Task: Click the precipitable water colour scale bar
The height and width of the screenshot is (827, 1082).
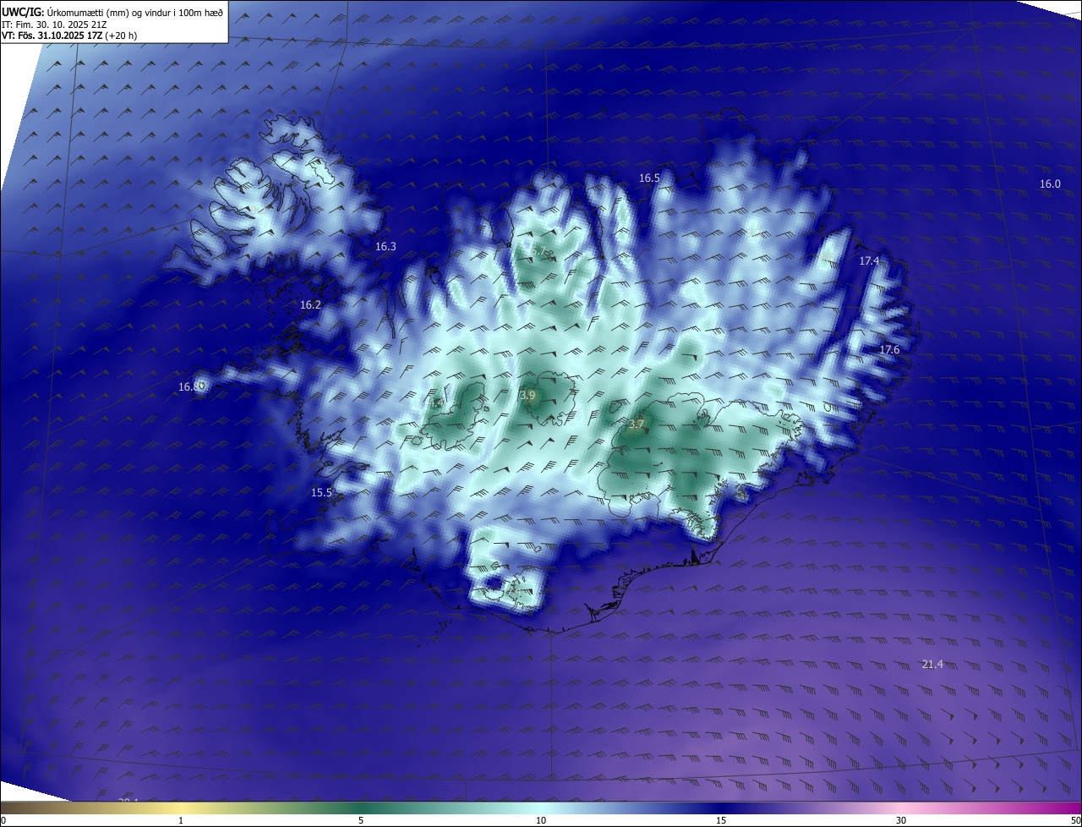Action: tap(541, 808)
